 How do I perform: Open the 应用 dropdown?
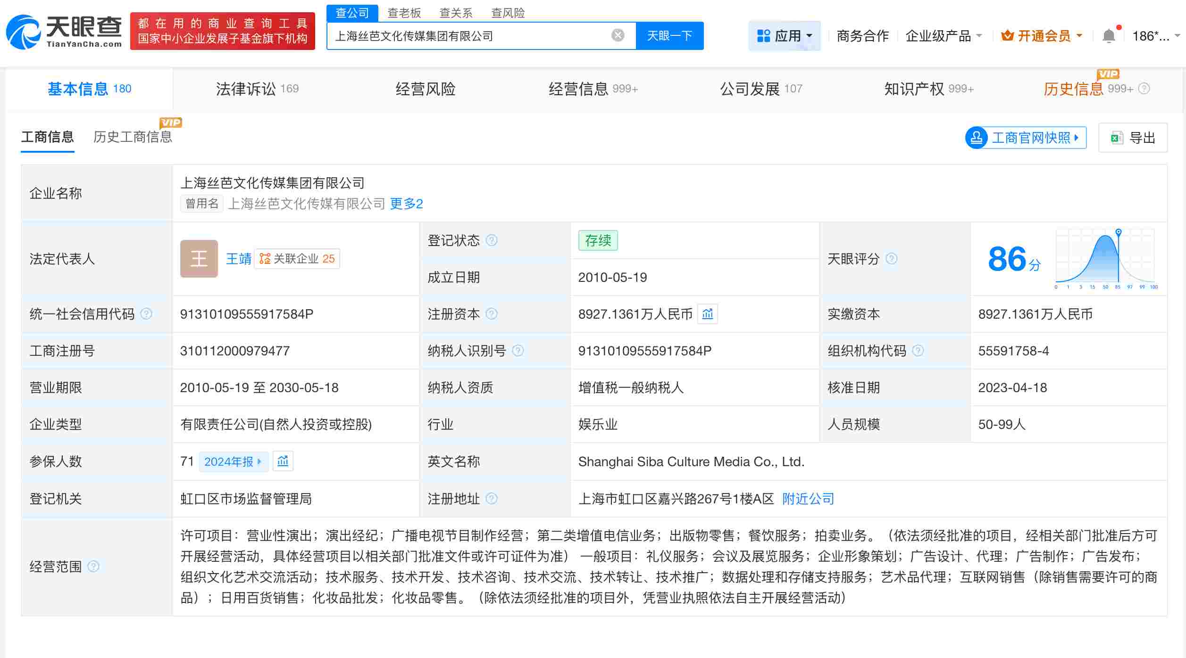pyautogui.click(x=785, y=35)
